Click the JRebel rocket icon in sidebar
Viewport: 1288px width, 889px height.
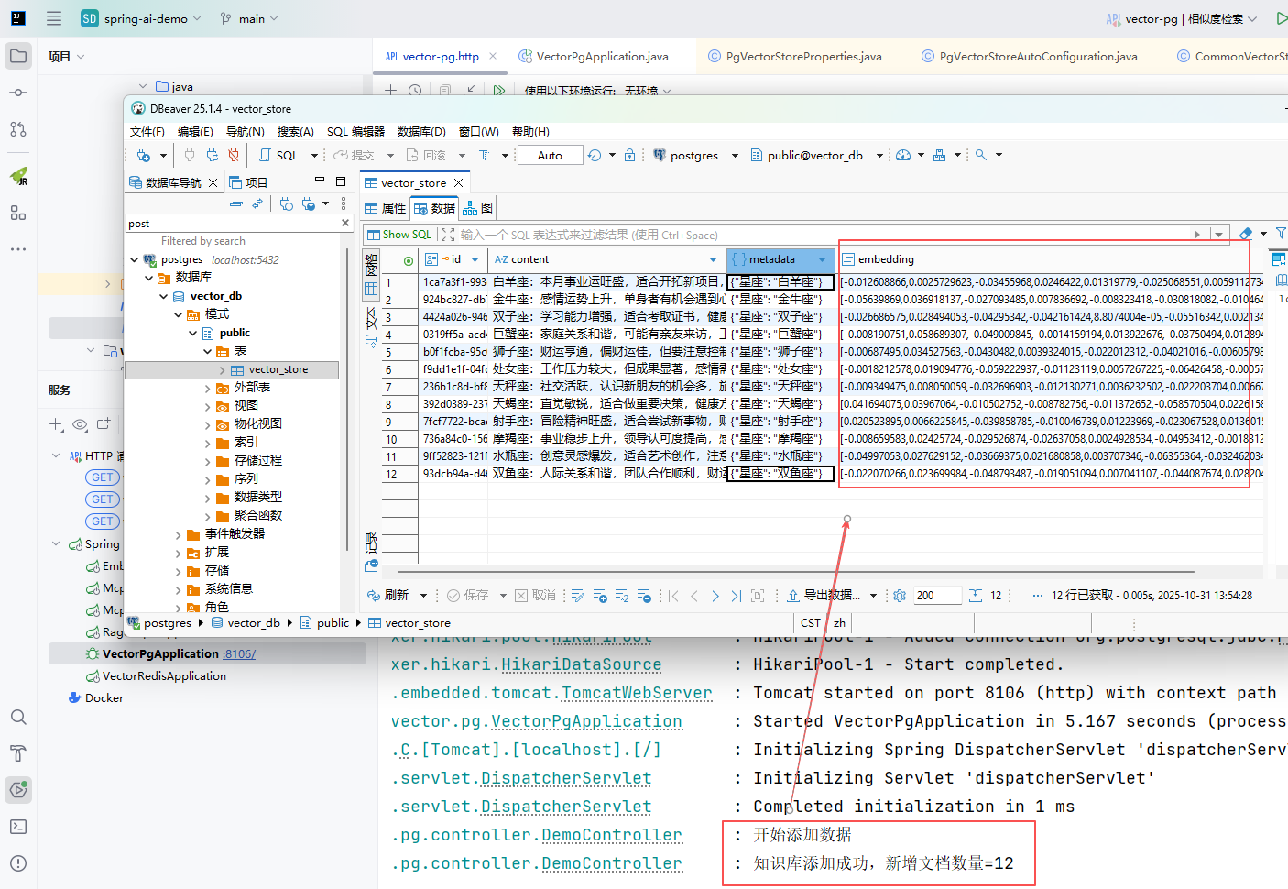[x=18, y=176]
